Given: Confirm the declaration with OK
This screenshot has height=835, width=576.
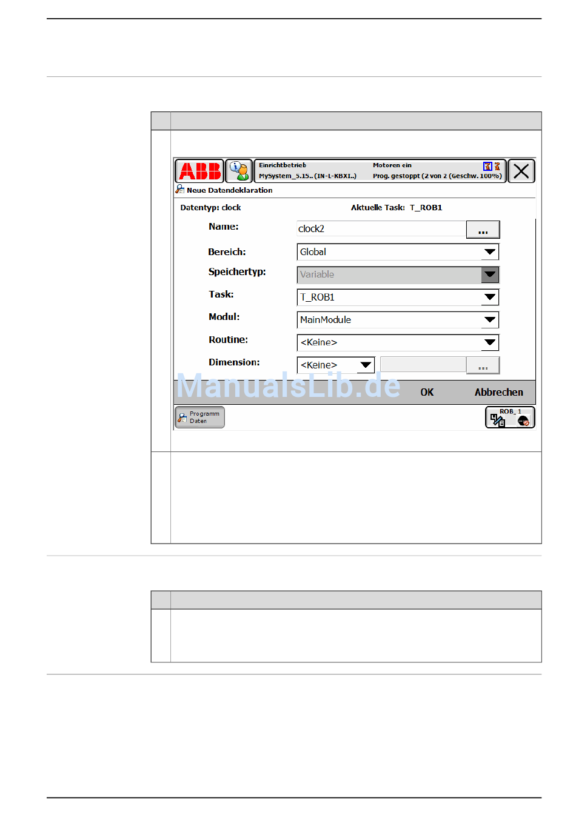Looking at the screenshot, I should 427,392.
